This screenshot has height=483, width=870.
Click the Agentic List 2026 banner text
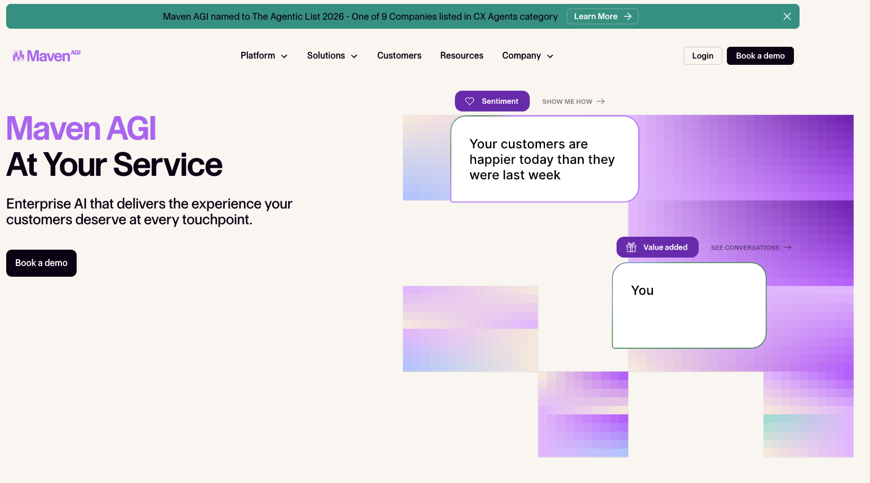coord(360,16)
